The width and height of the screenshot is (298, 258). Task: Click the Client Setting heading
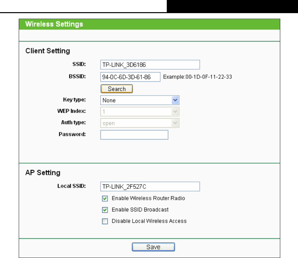click(48, 51)
